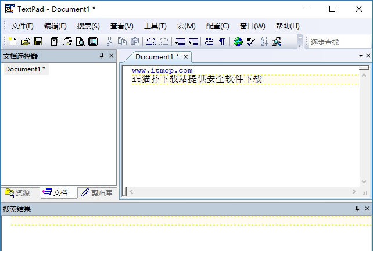Image resolution: width=373 pixels, height=261 pixels.
Task: Open the 搜索(S) menu
Action: point(88,26)
